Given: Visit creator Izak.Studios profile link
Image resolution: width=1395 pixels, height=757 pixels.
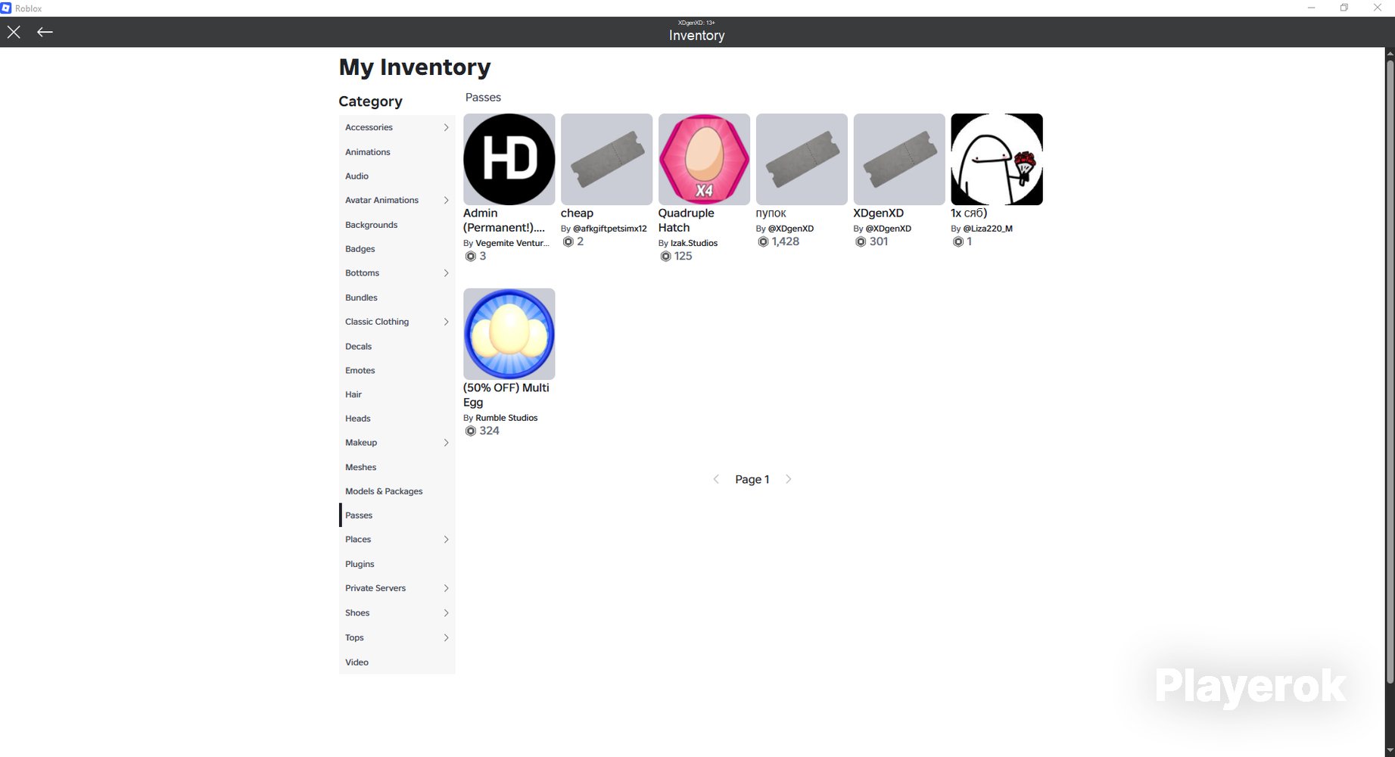Looking at the screenshot, I should (x=694, y=243).
